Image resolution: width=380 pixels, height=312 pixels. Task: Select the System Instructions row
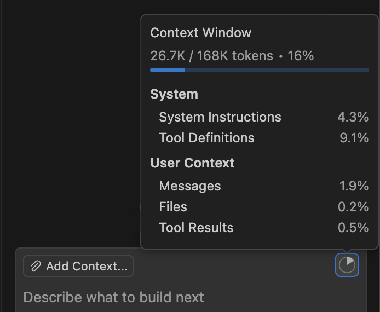[220, 117]
